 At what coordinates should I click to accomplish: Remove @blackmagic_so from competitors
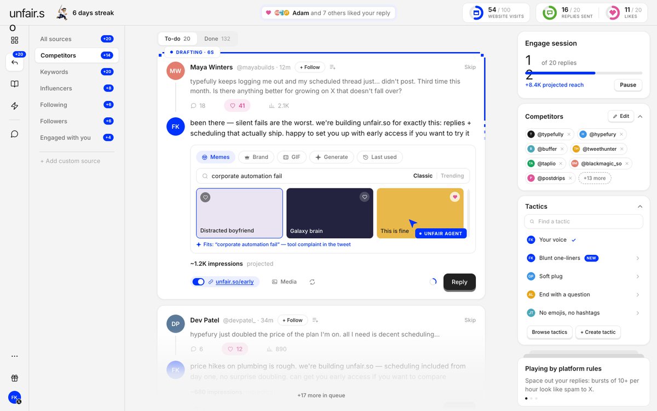point(627,163)
